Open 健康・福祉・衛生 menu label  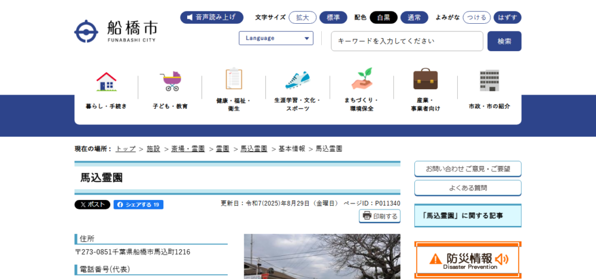(234, 105)
